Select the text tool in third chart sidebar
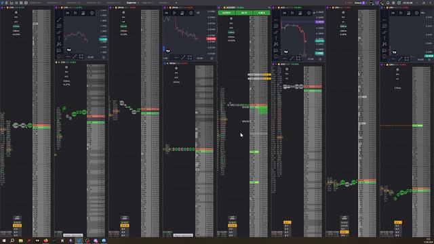 pos(276,38)
